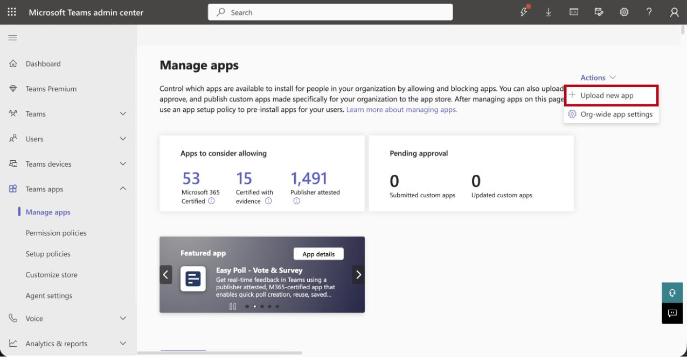Expand the Users navigation section
Image resolution: width=687 pixels, height=357 pixels.
[x=123, y=139]
